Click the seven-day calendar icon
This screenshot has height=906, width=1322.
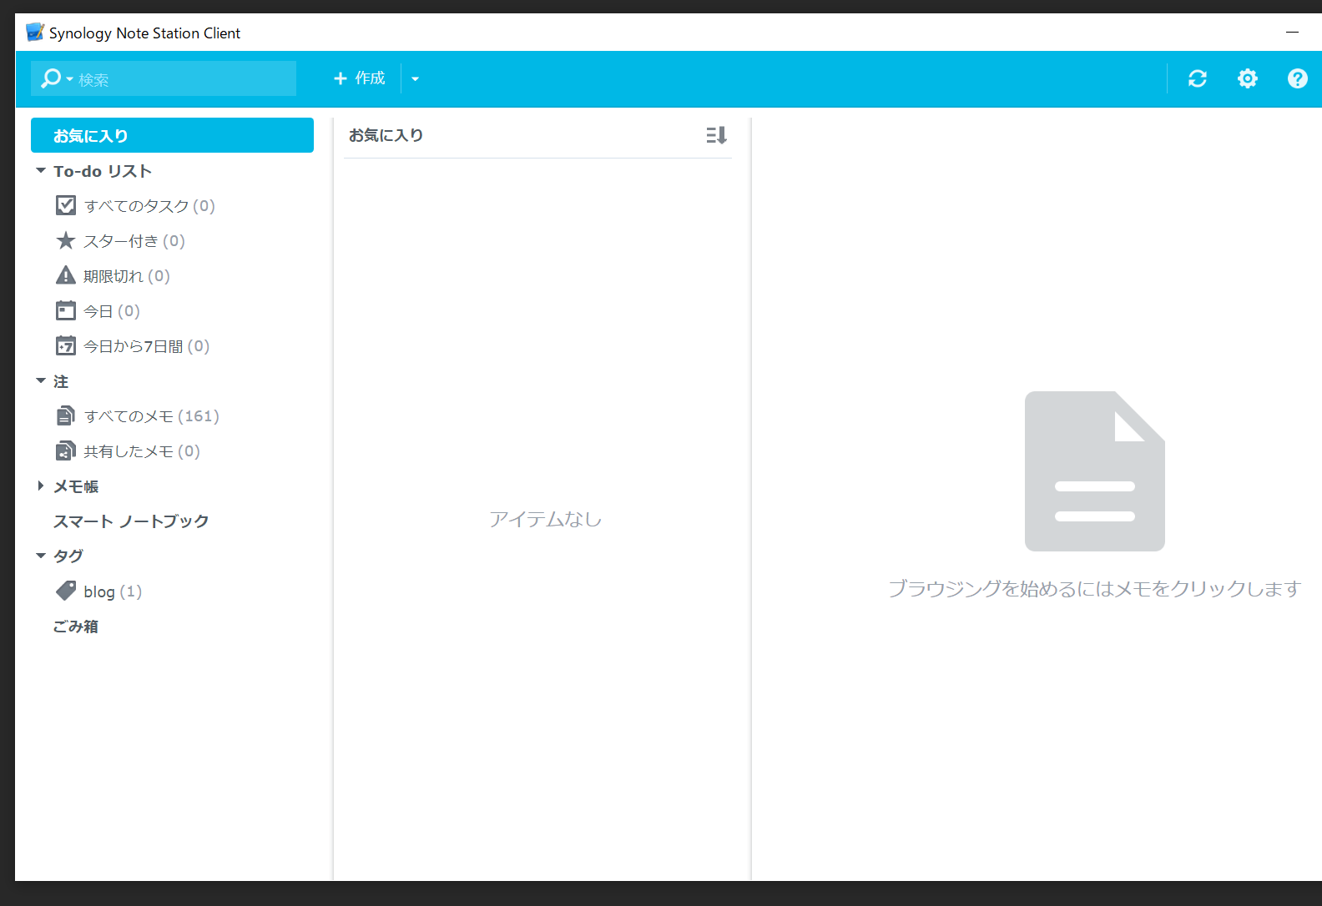pyautogui.click(x=66, y=345)
